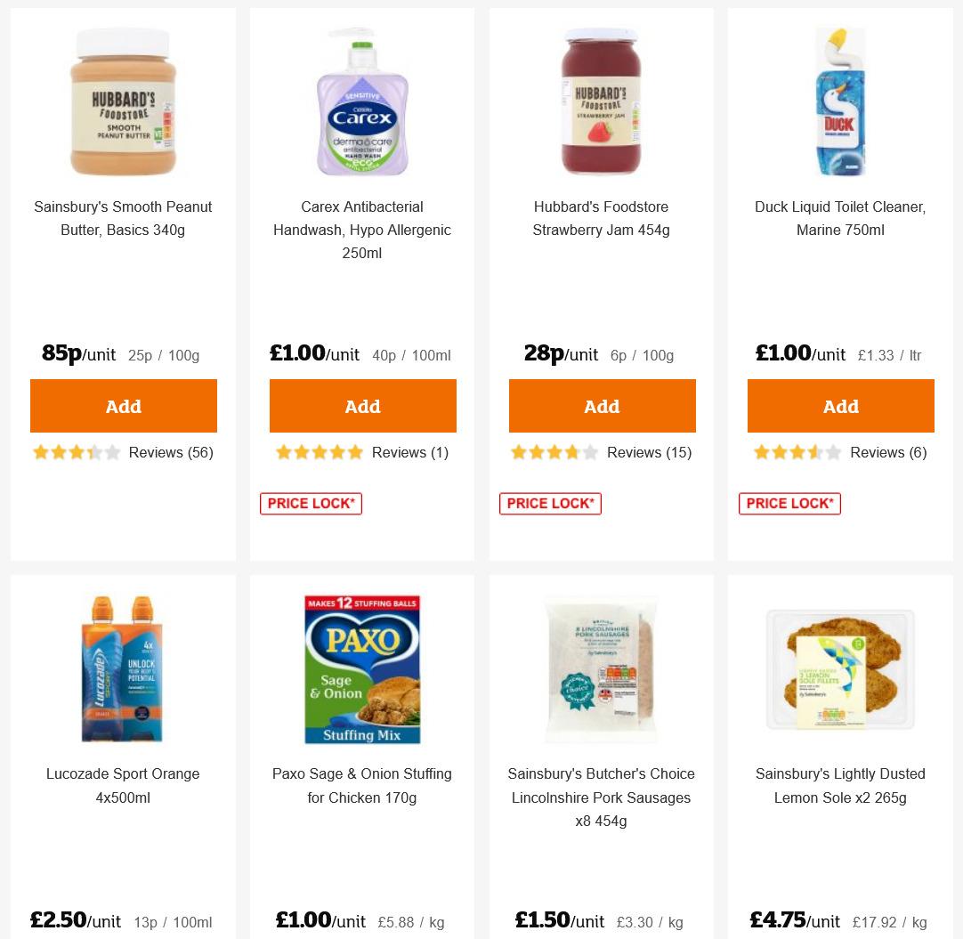
Task: Click the Price Lock badge under Duck toilet cleaner
Action: pos(789,503)
